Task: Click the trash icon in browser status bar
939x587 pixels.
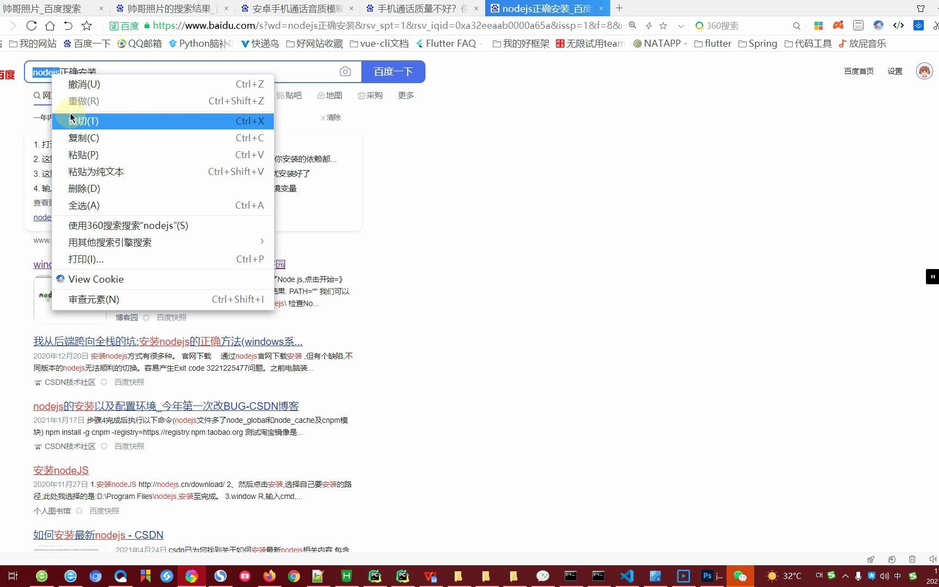Action: [912, 559]
